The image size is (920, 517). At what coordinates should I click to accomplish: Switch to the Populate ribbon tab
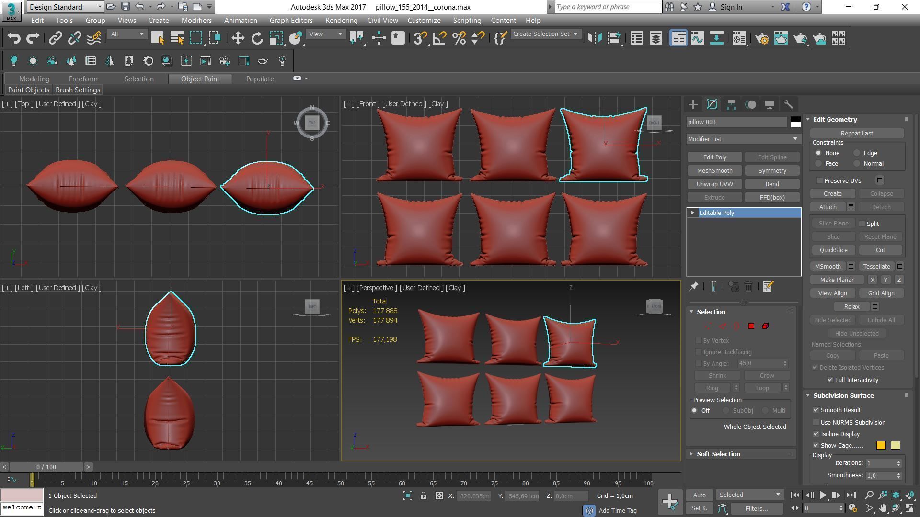pyautogui.click(x=260, y=79)
